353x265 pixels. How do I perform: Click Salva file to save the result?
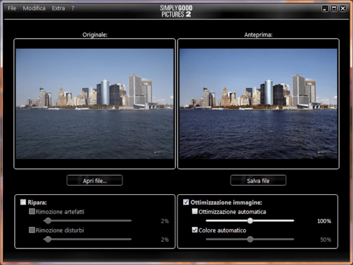click(x=258, y=180)
